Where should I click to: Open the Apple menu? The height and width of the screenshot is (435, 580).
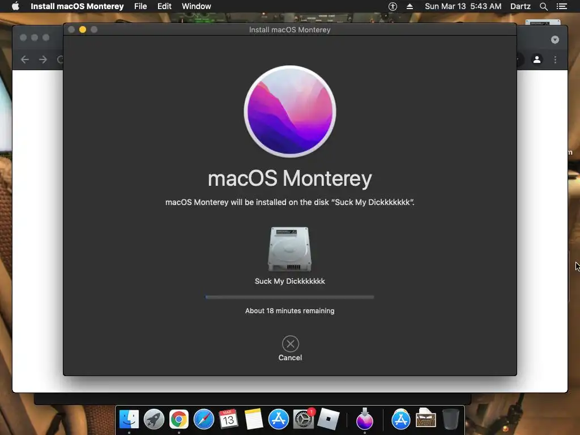pos(15,6)
